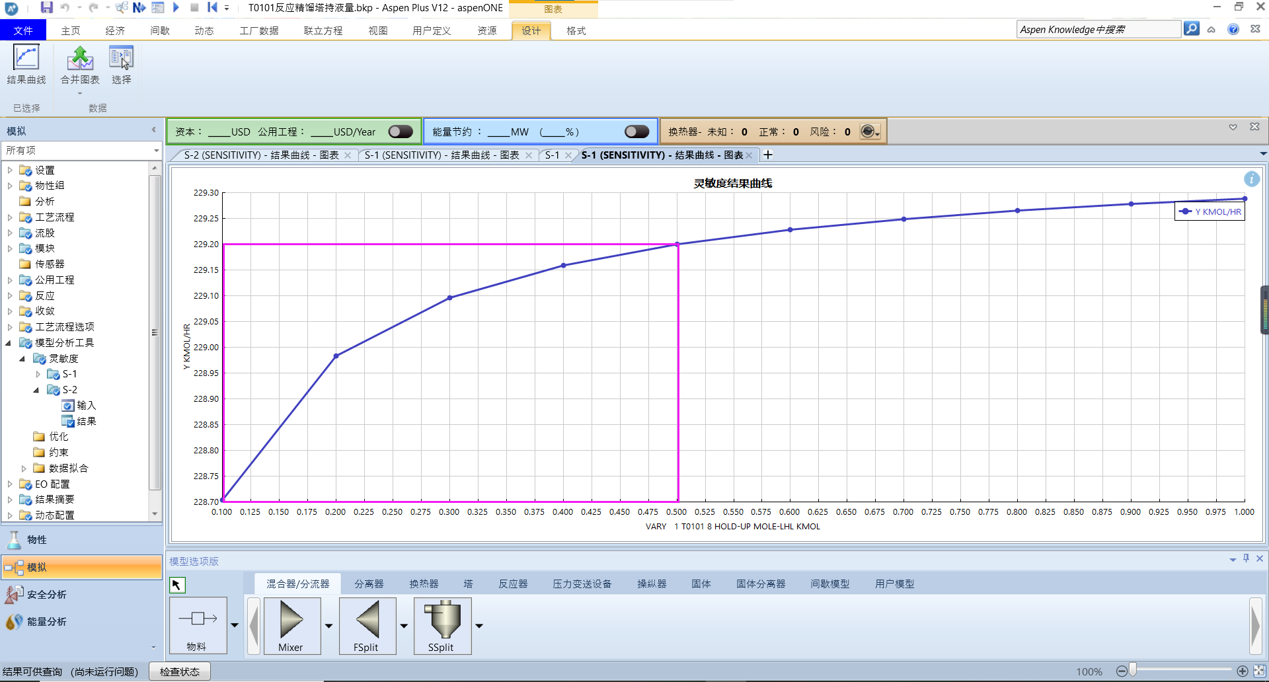Close the S-1 tab
This screenshot has height=682, width=1269.
[568, 155]
